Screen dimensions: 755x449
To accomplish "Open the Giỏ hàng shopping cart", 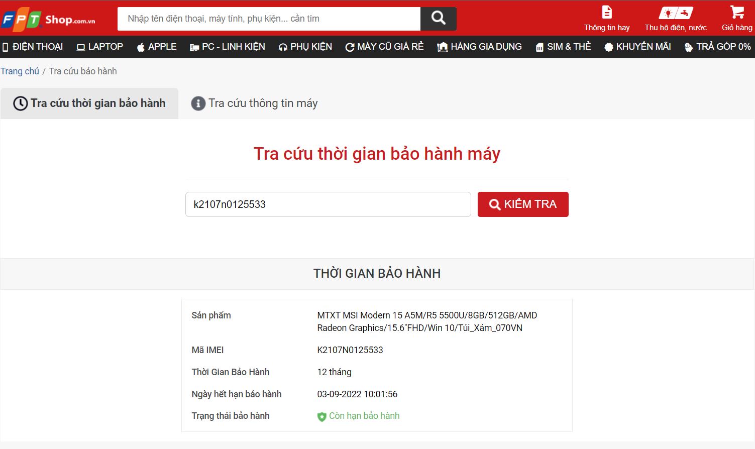I will (x=736, y=12).
